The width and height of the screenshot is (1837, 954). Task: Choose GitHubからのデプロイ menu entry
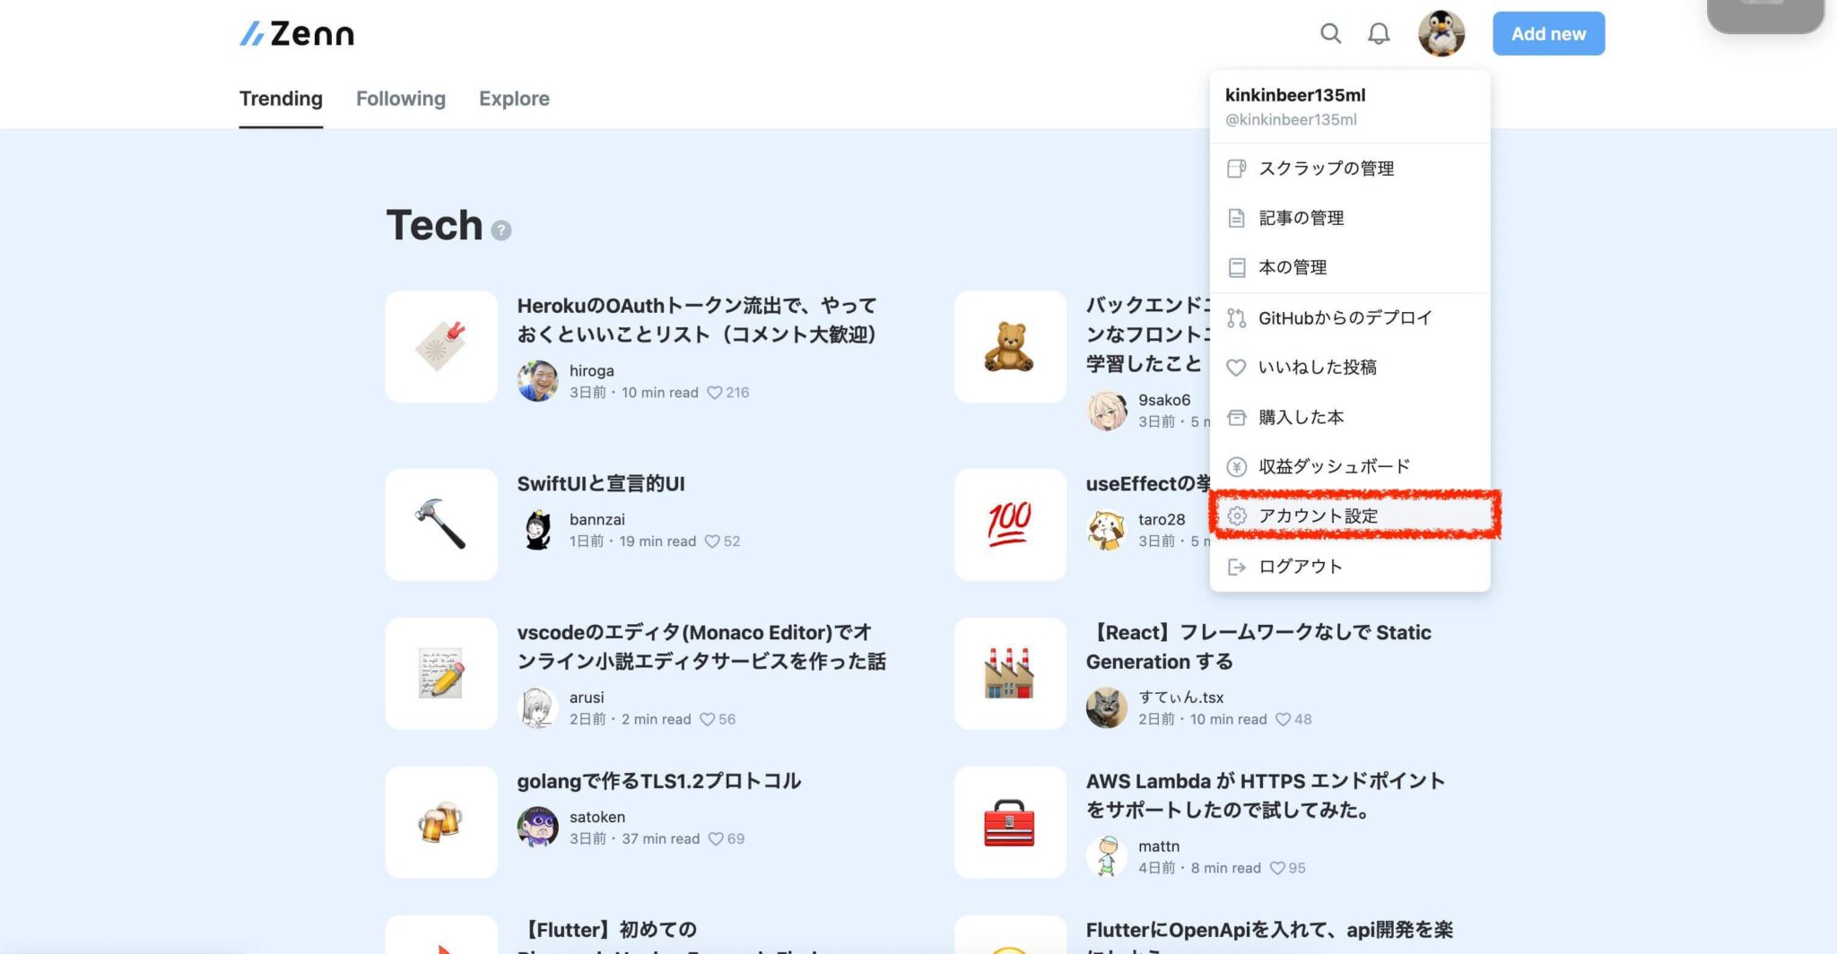pyautogui.click(x=1345, y=317)
